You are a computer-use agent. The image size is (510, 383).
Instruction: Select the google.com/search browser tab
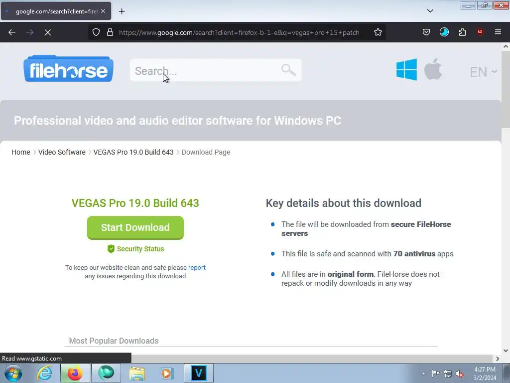pos(56,11)
